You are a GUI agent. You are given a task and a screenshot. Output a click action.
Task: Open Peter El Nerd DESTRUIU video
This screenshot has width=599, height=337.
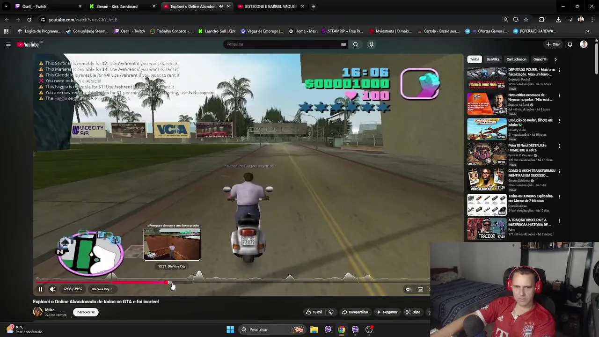click(x=487, y=154)
